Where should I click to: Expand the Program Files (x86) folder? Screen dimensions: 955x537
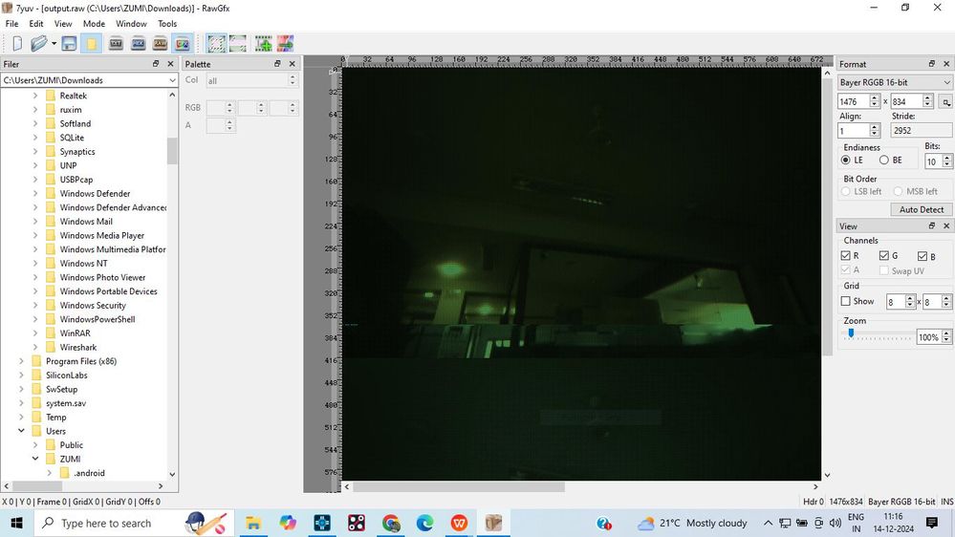point(21,361)
